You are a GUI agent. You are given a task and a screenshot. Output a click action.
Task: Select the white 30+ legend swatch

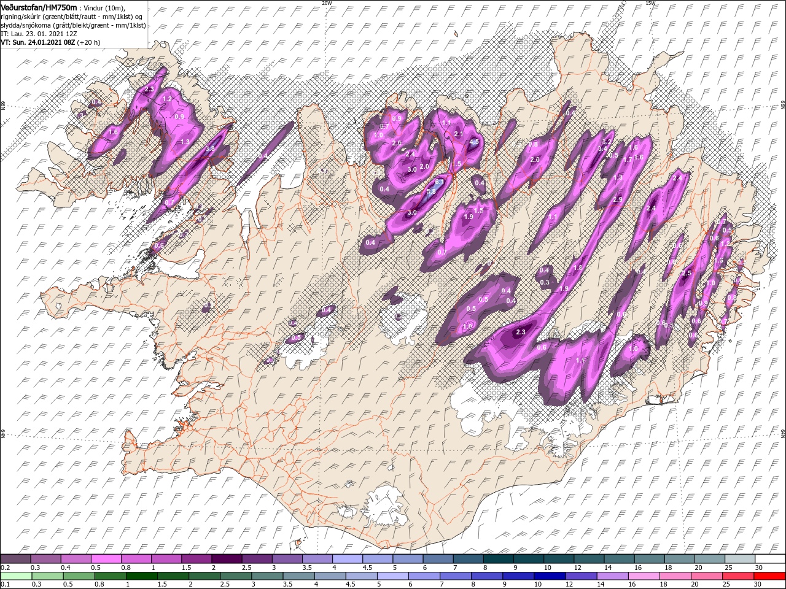[x=769, y=559]
